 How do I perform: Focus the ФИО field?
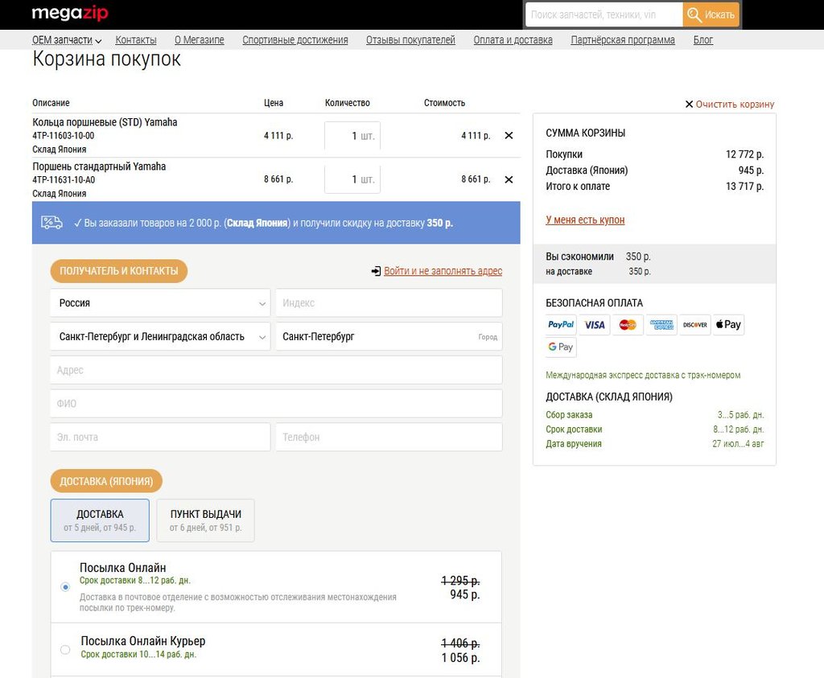[x=277, y=404]
